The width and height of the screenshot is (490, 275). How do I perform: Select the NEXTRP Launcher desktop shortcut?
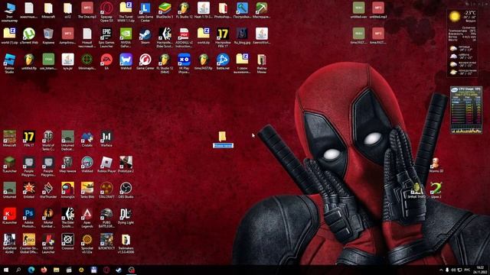click(48, 244)
